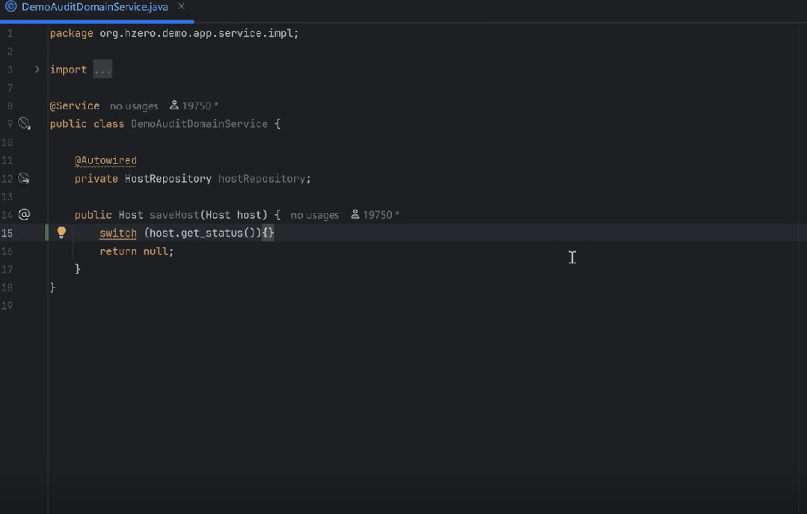
Task: Expand the folded imports with the chevron arrow
Action: (37, 70)
